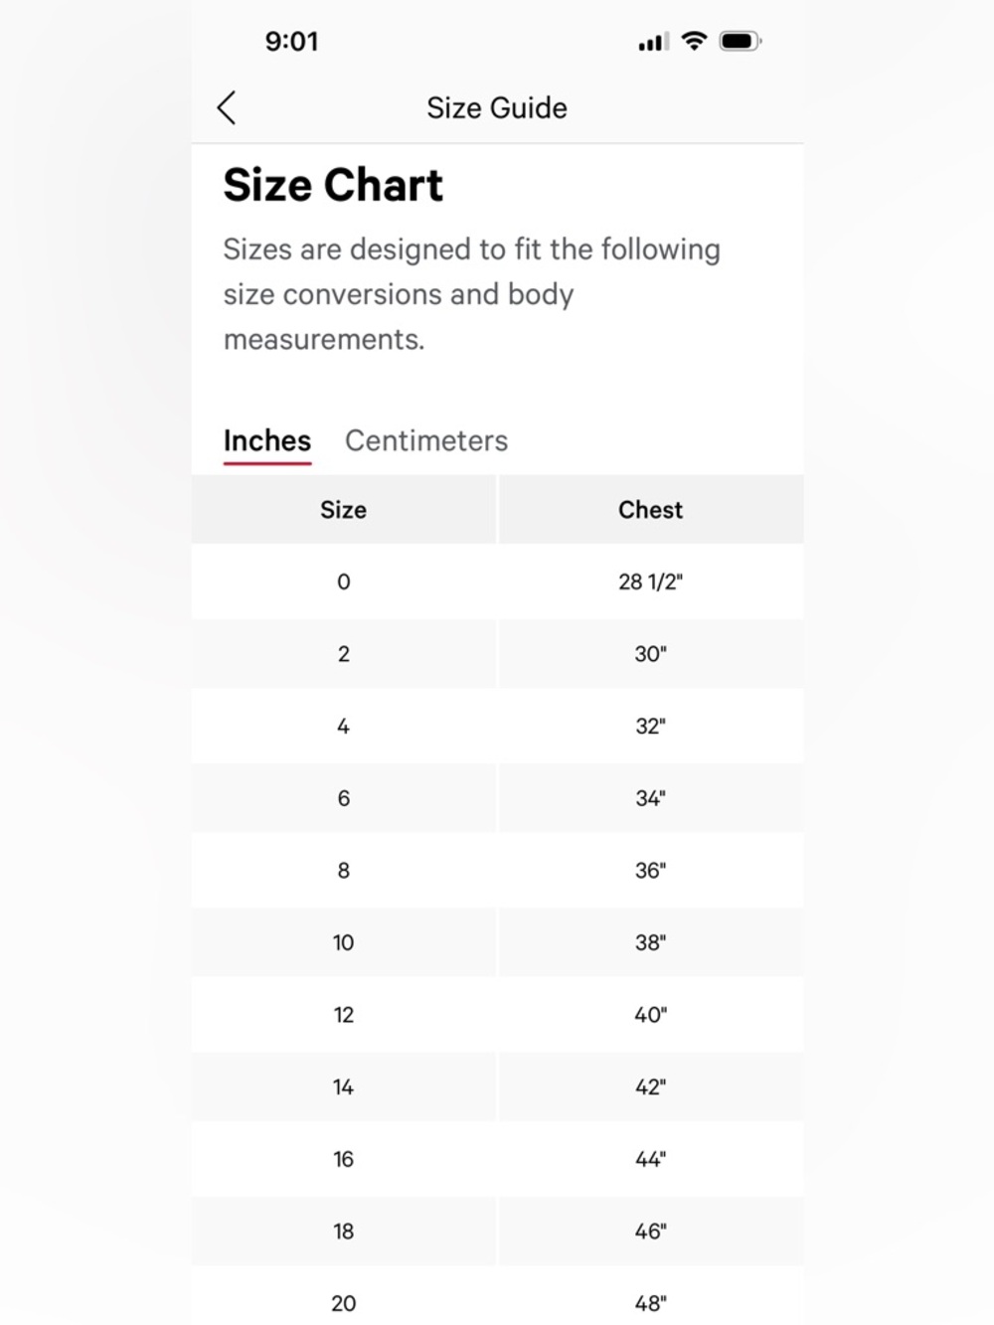Select the size 6 row
This screenshot has height=1325, width=994.
(497, 798)
